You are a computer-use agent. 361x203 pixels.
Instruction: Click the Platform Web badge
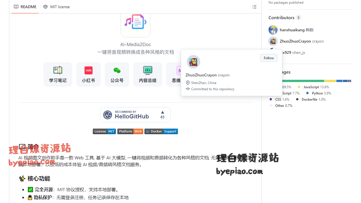click(130, 131)
